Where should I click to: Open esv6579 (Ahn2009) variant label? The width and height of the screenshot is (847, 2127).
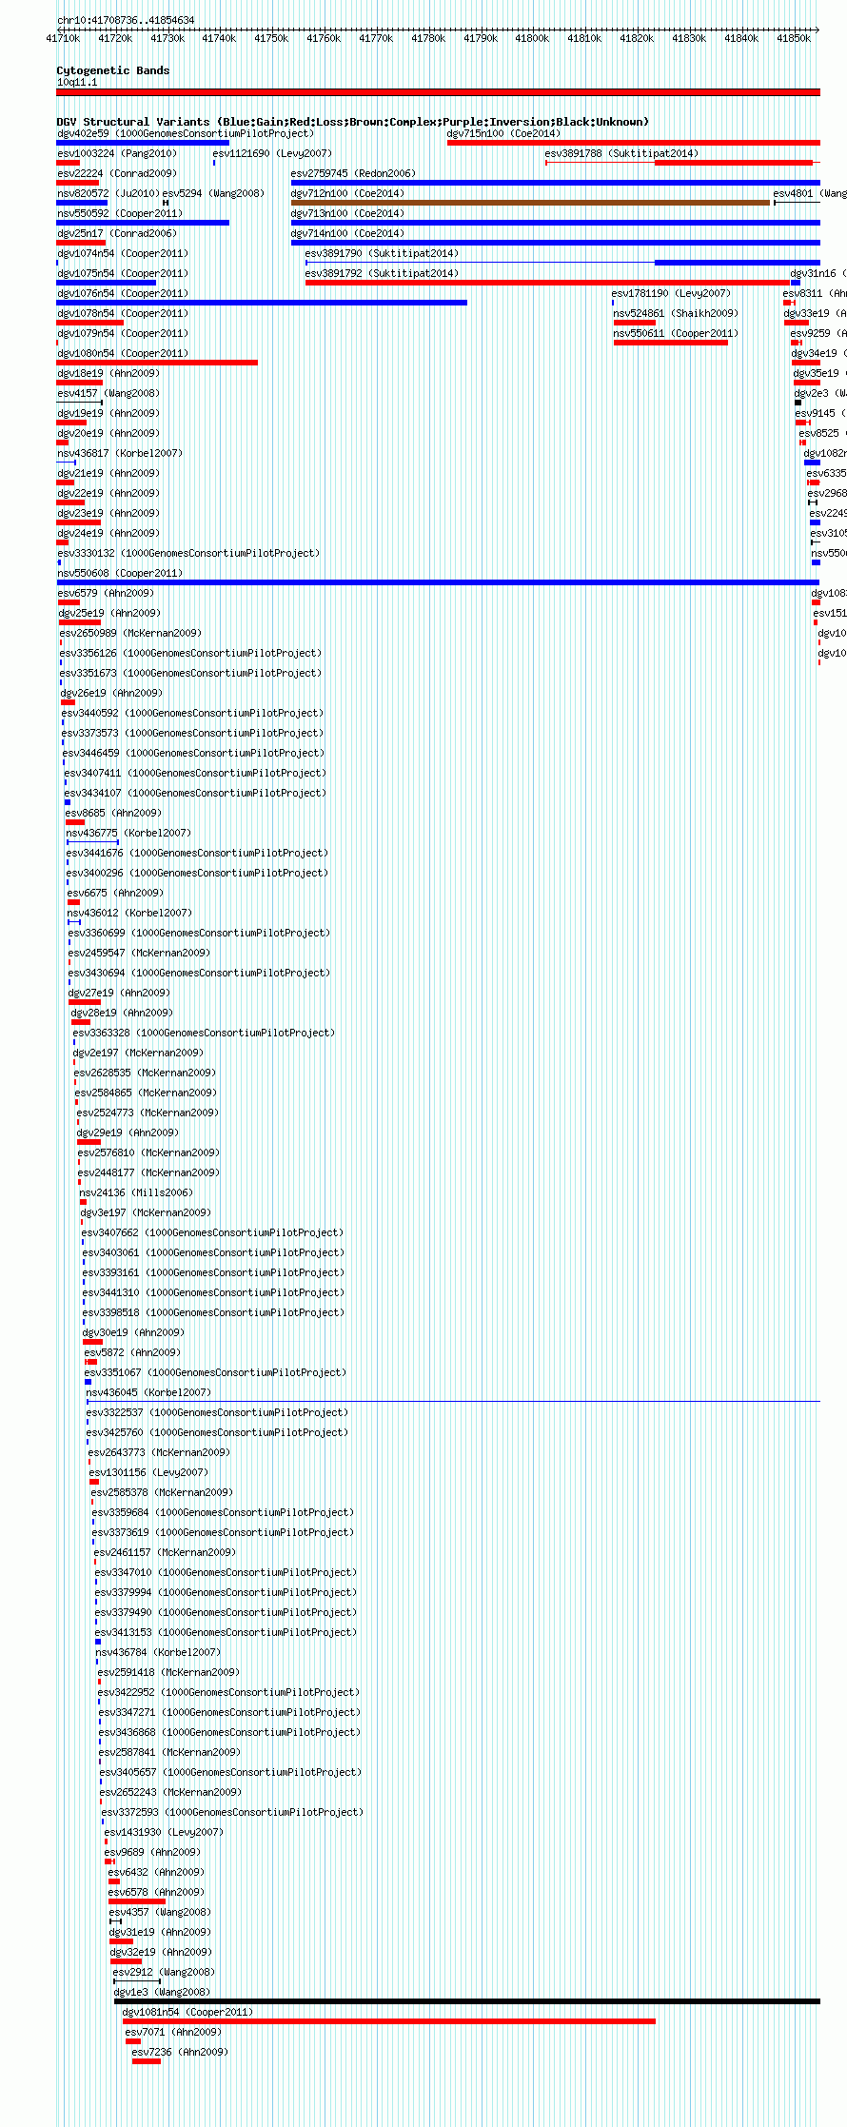click(106, 593)
